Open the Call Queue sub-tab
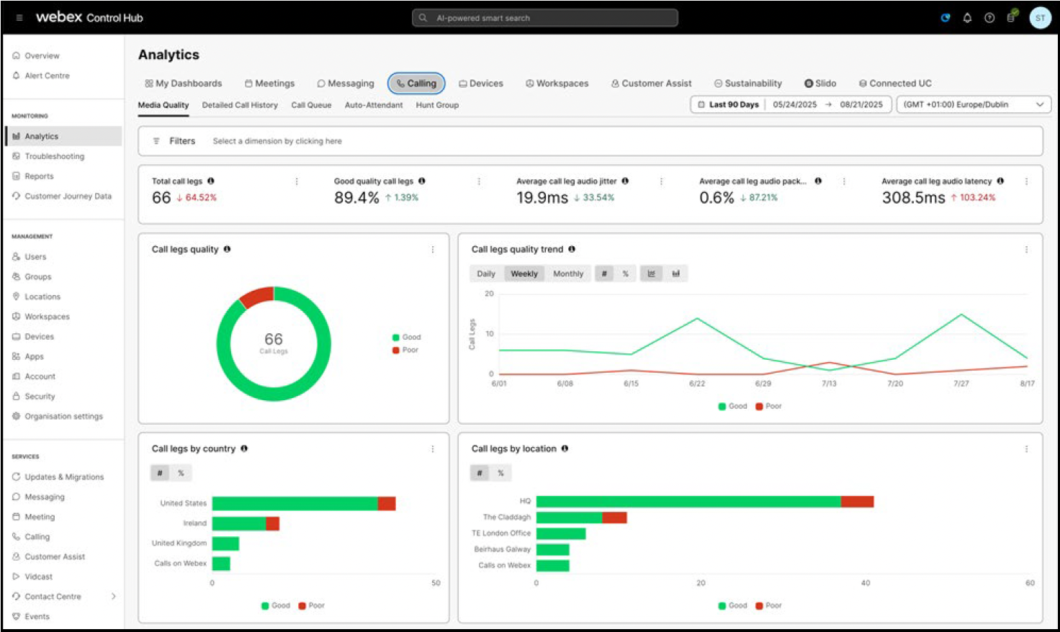Screen dimensions: 1060x632 311,105
